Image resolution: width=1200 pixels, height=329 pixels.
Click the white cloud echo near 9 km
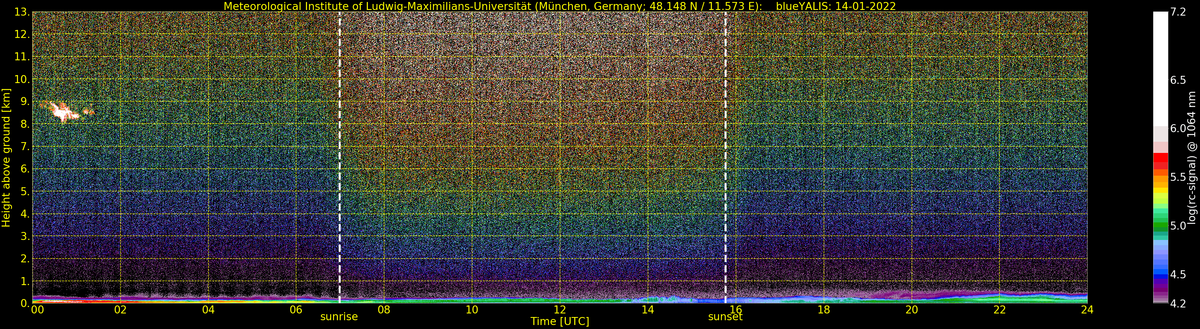click(x=63, y=112)
